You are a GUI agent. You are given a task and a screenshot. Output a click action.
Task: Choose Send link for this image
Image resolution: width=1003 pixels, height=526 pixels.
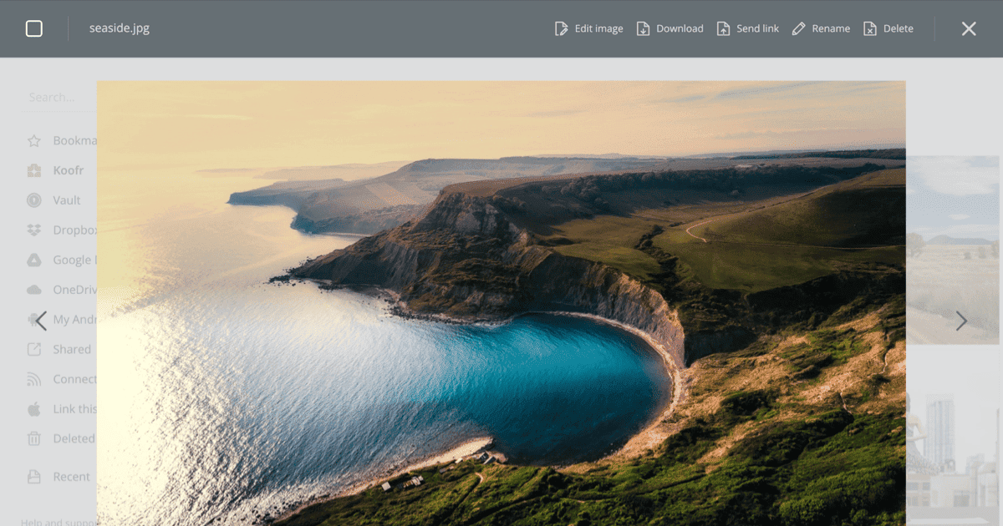(x=757, y=28)
